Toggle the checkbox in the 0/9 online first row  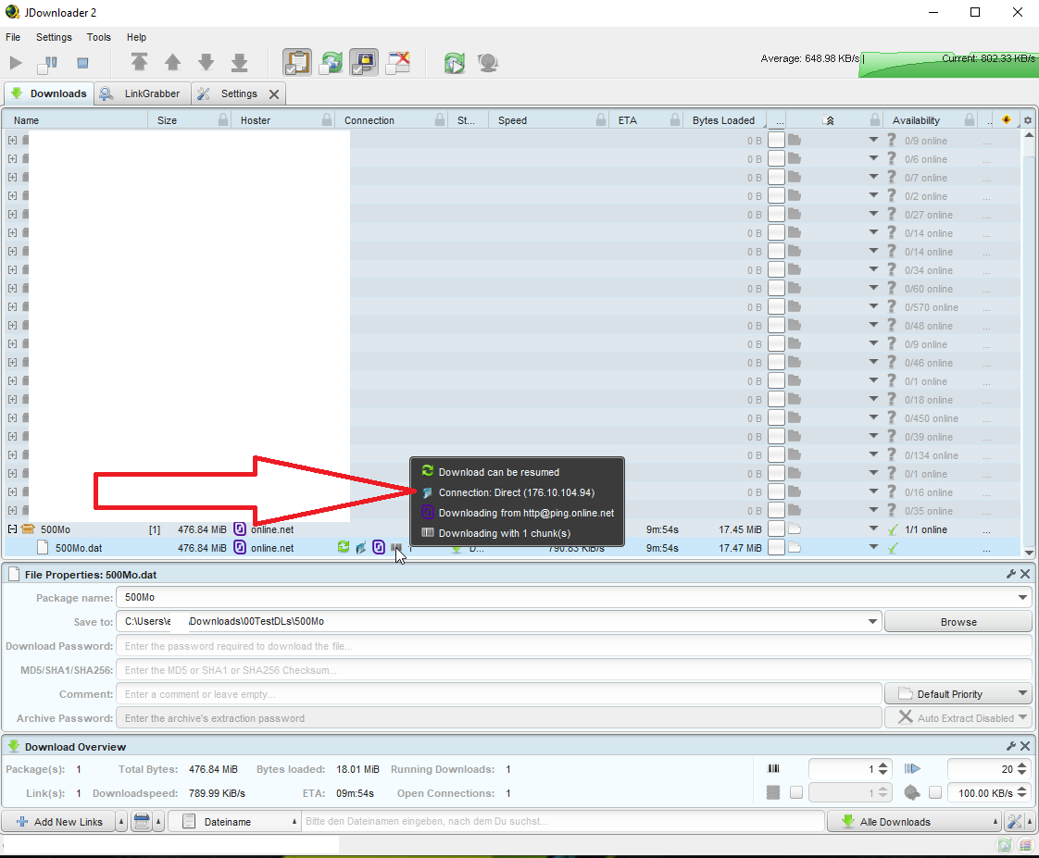(x=776, y=140)
